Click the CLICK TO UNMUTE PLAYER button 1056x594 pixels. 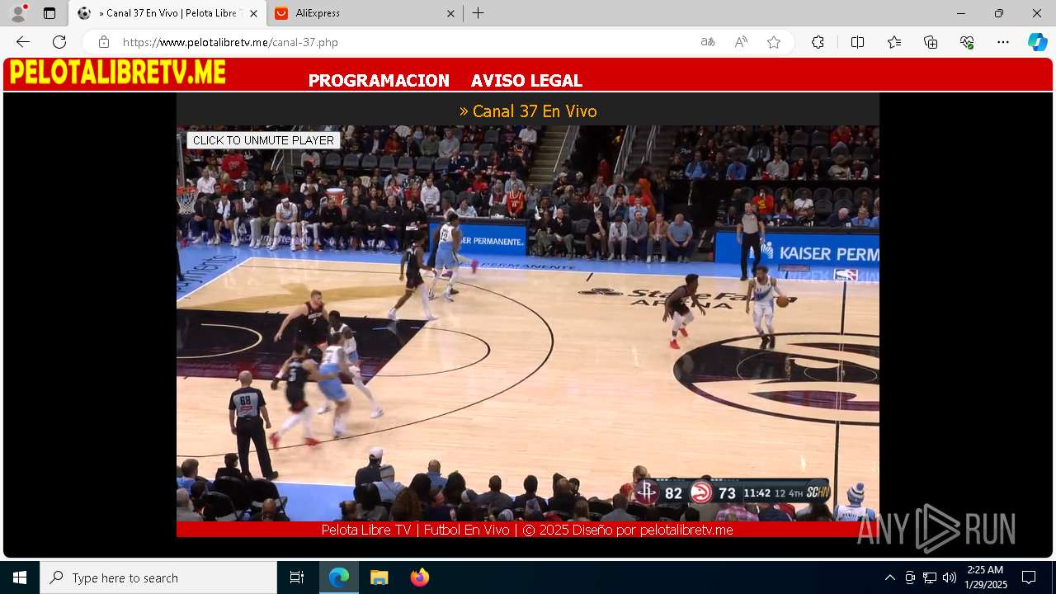point(263,140)
